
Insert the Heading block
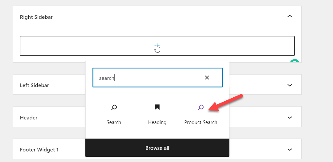tap(157, 114)
